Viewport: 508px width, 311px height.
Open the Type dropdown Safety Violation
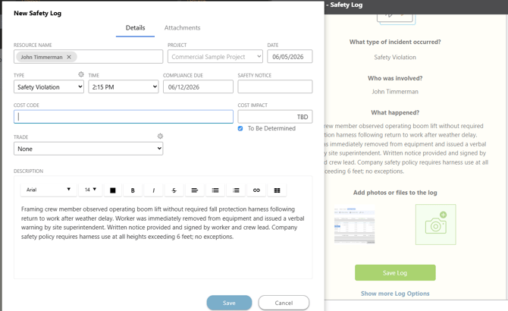(49, 86)
